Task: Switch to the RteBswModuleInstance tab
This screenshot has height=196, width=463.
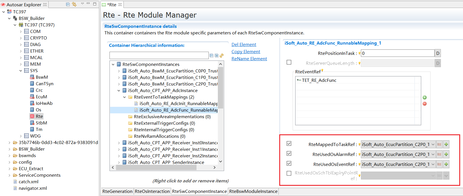Action: 253,191
